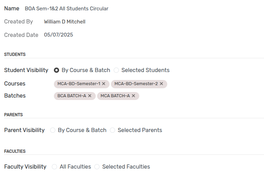The image size is (264, 181).
Task: Click the Created Date 05/07/2025 field
Action: click(58, 35)
